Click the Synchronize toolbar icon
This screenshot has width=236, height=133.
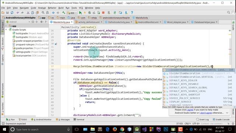tap(12, 13)
